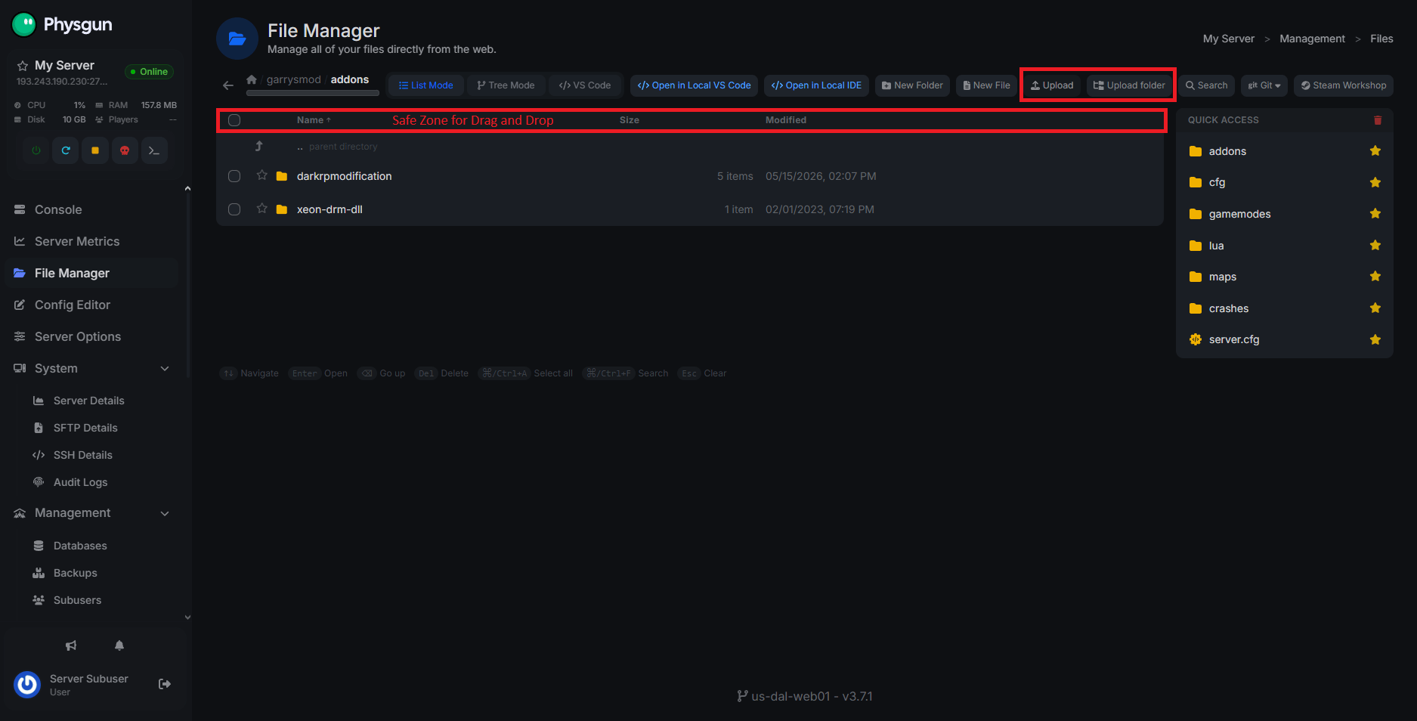Star the xeon-drm-dll folder
Viewport: 1417px width, 721px height.
pos(262,209)
